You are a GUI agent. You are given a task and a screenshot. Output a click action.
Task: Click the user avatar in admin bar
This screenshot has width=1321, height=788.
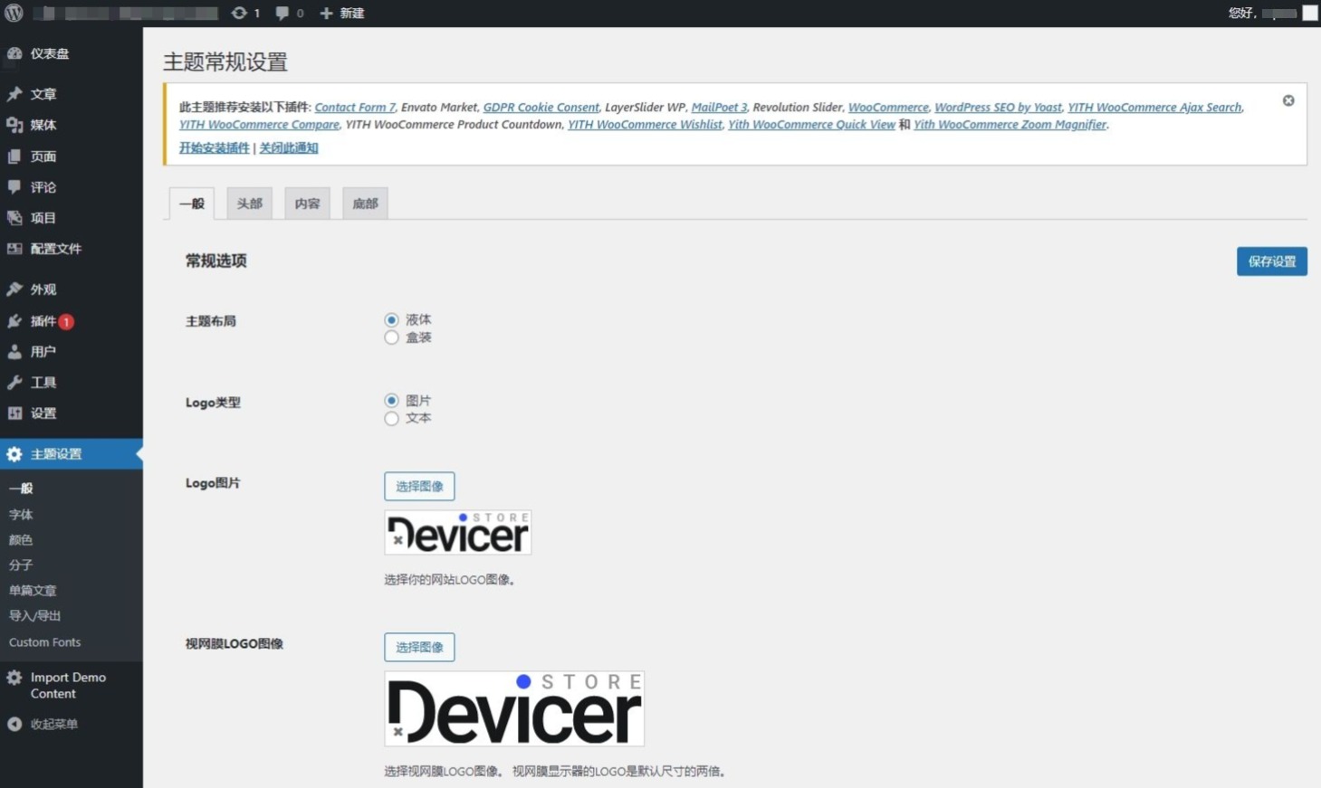point(1310,13)
